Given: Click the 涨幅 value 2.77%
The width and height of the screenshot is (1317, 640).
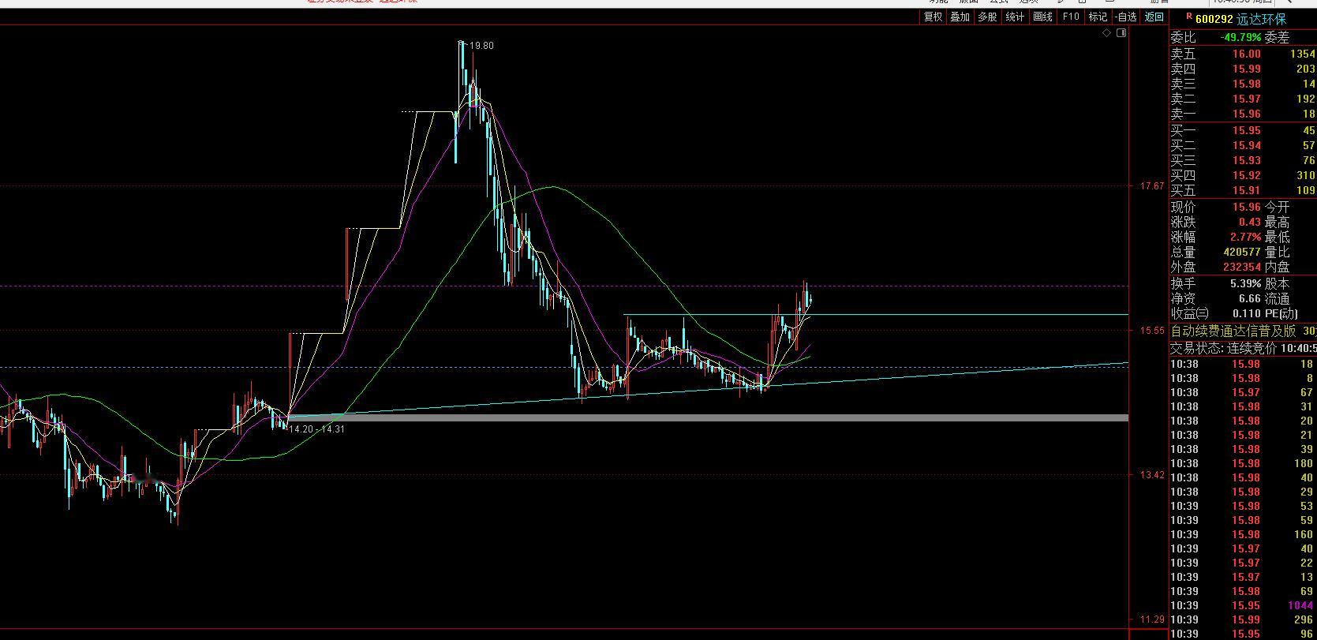Looking at the screenshot, I should pyautogui.click(x=1247, y=237).
